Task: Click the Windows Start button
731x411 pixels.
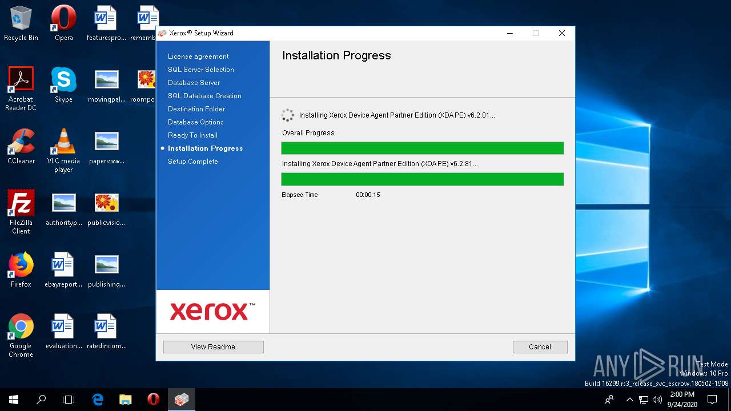Action: (14, 400)
